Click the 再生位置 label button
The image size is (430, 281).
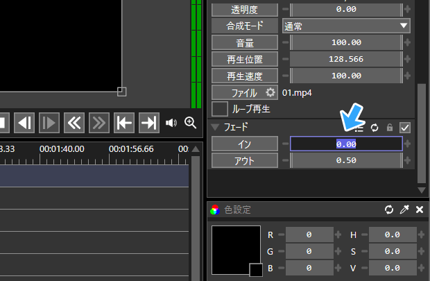point(245,59)
